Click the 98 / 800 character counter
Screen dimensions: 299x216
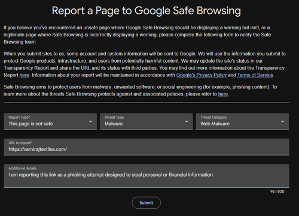pos(277,192)
